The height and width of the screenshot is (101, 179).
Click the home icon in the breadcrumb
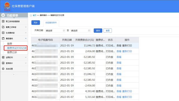tap(31, 15)
